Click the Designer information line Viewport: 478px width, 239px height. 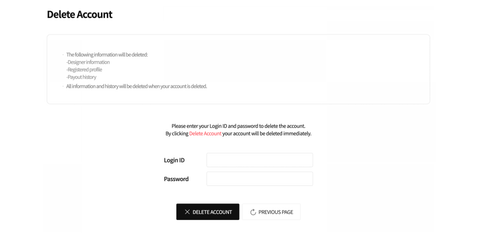(88, 62)
